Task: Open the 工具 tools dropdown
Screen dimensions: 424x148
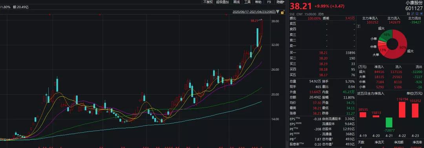Action: [247, 2]
